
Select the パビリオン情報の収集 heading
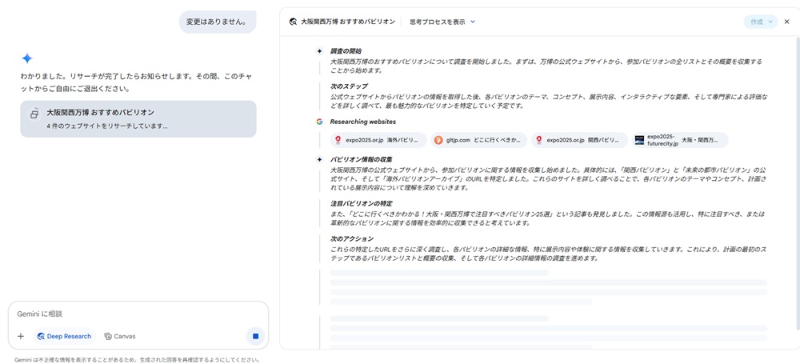click(362, 159)
